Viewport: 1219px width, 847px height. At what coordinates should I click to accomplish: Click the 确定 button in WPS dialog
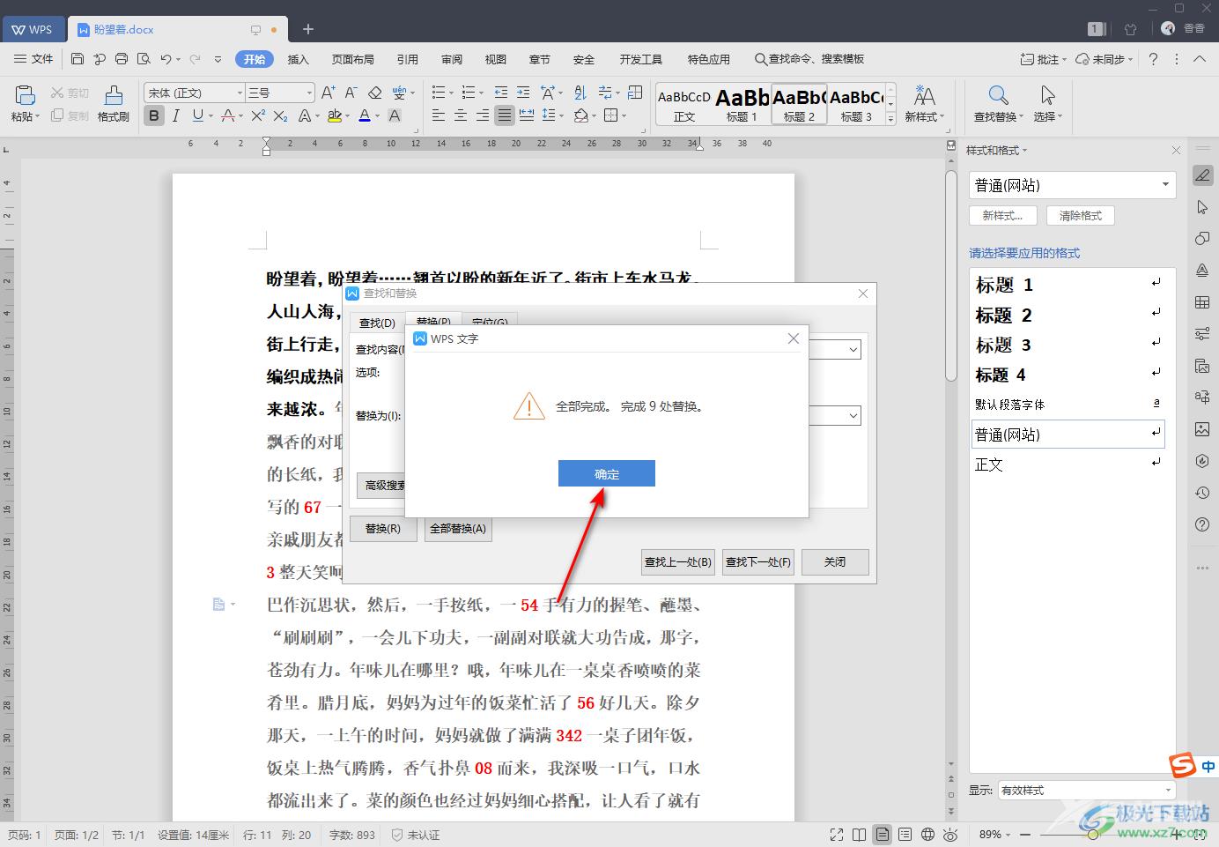tap(606, 473)
